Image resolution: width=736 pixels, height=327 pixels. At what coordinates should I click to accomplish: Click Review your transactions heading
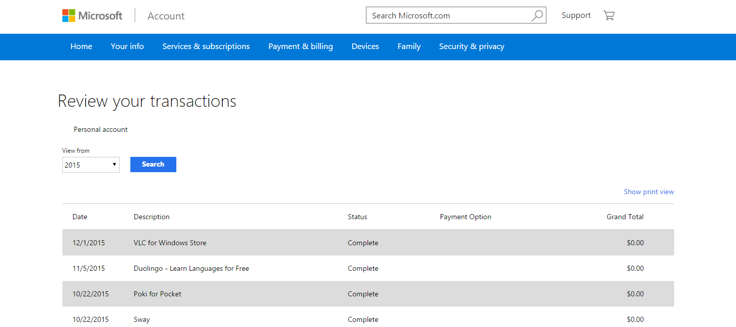click(x=147, y=101)
